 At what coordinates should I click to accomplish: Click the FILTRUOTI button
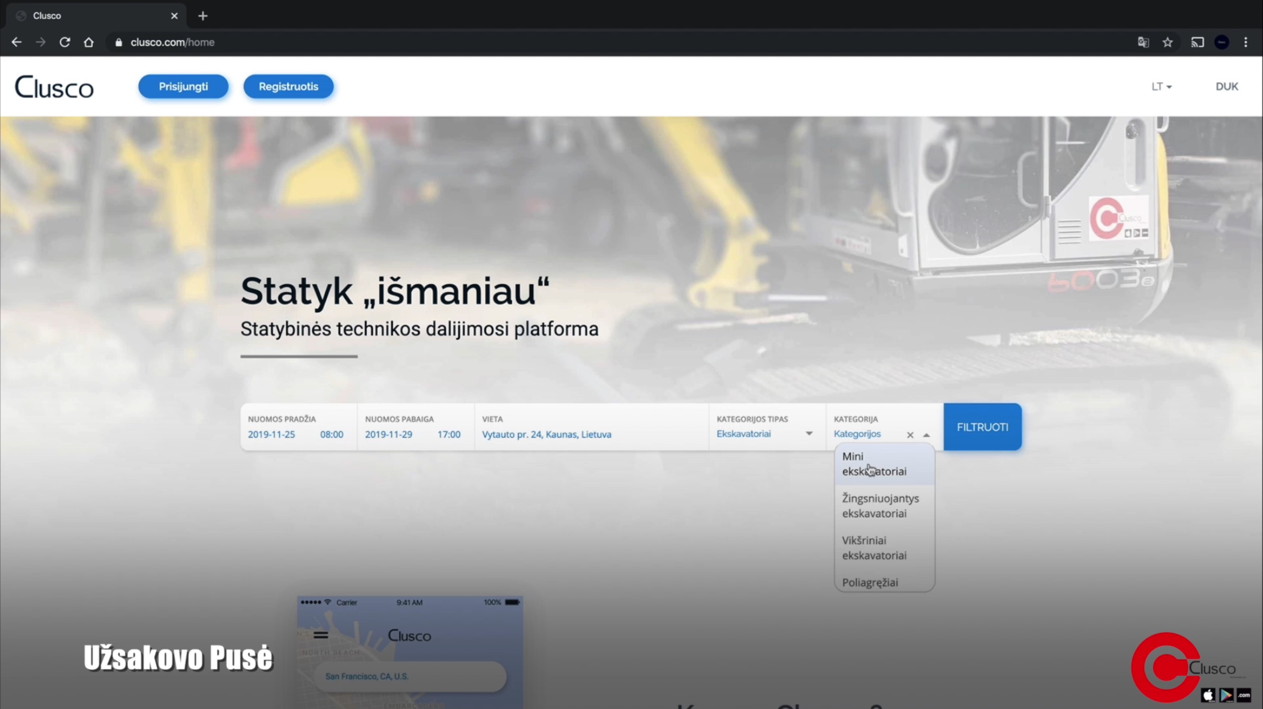[982, 427]
